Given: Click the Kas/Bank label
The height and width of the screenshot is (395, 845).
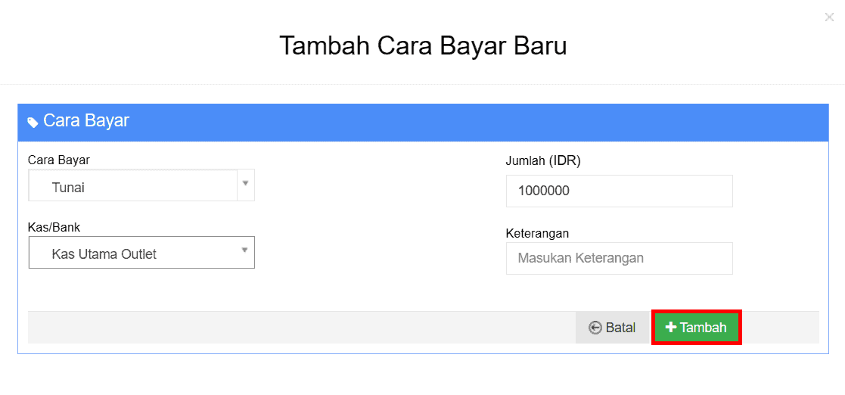Looking at the screenshot, I should (54, 228).
